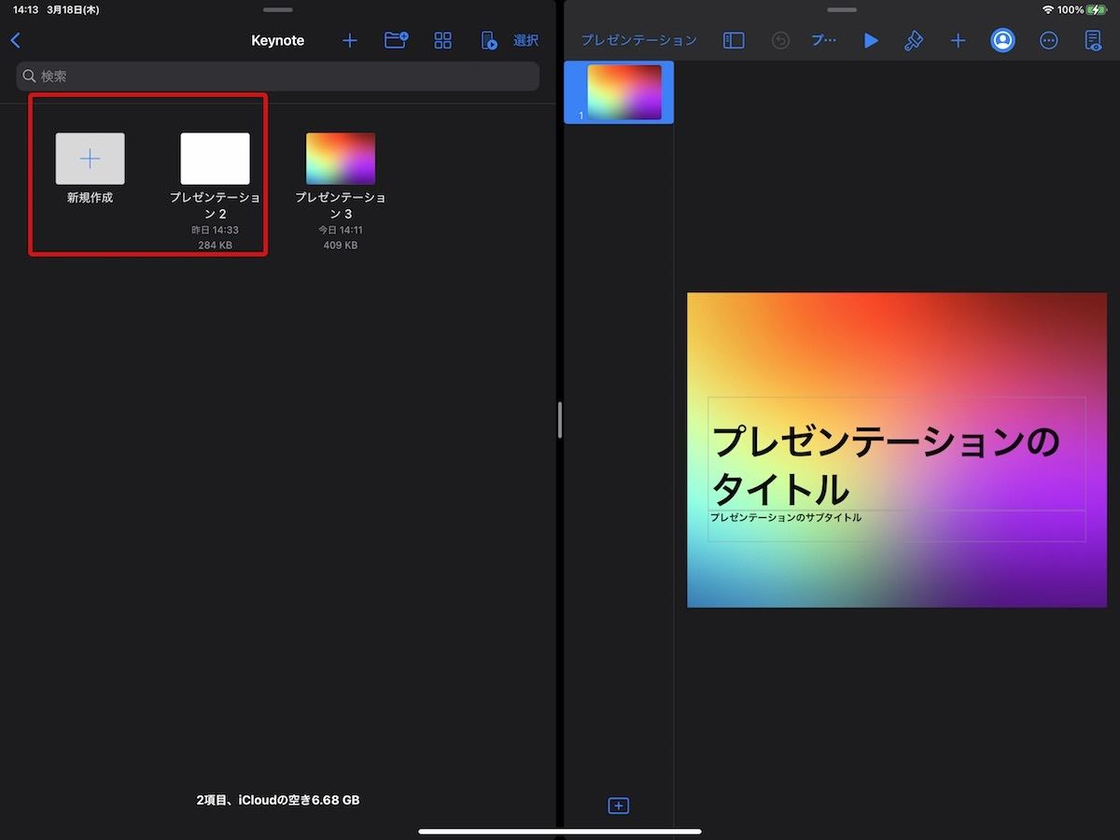Image resolution: width=1120 pixels, height=840 pixels.
Task: Tap the split view divider handle
Action: coord(559,420)
